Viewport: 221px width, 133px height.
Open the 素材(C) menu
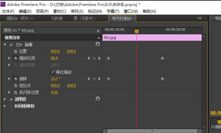(x=60, y=11)
